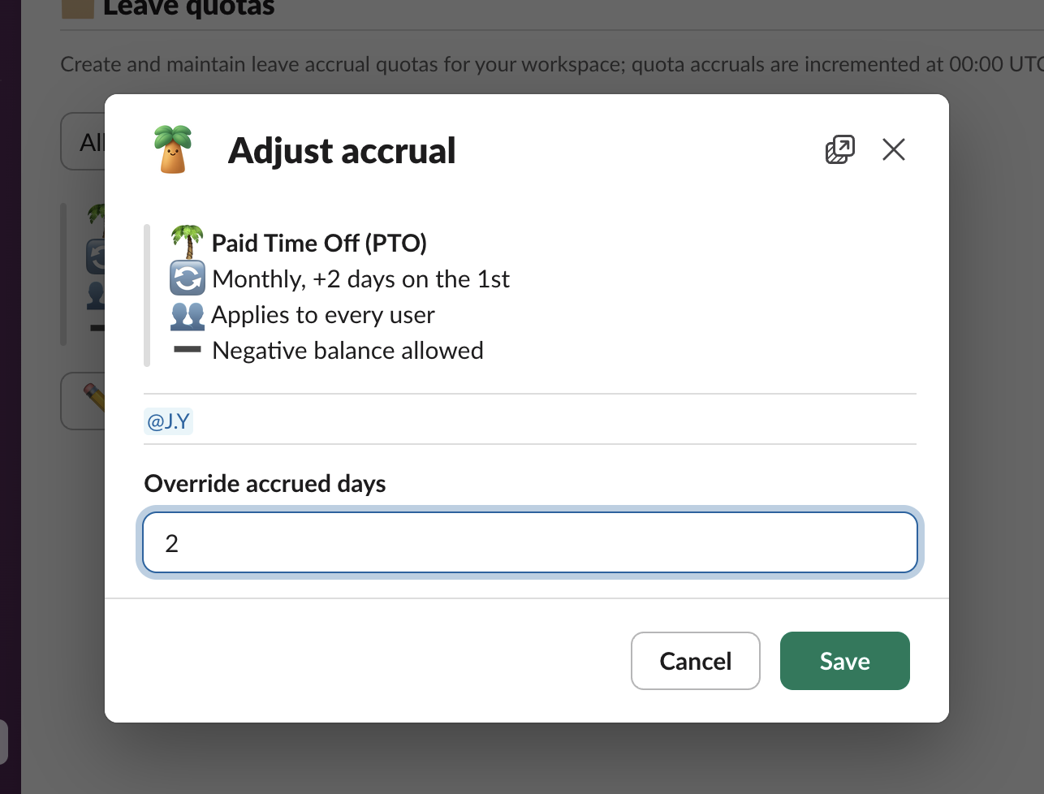Open the @J.Y user mention
The height and width of the screenshot is (794, 1044).
pos(168,421)
